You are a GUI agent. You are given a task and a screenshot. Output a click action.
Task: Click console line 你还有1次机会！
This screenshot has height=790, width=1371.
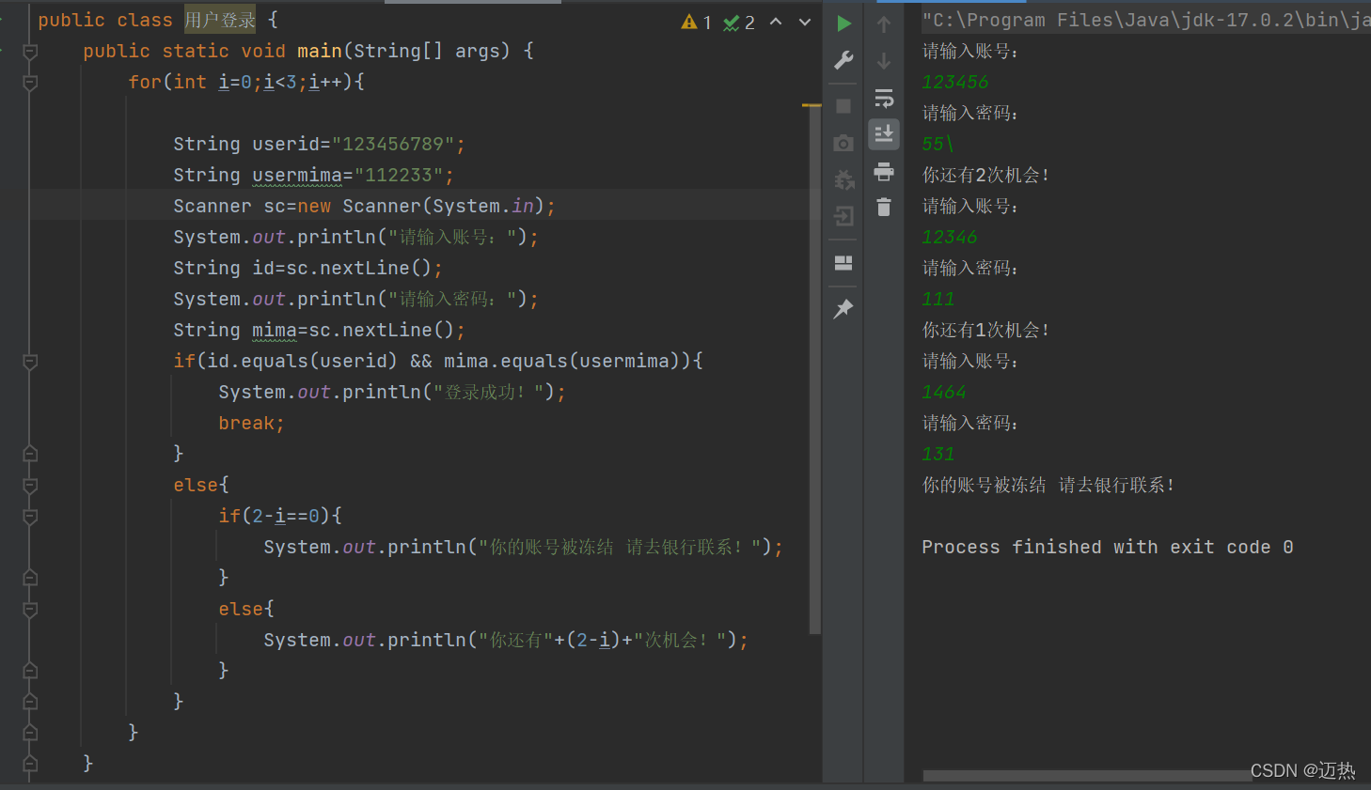click(x=985, y=330)
